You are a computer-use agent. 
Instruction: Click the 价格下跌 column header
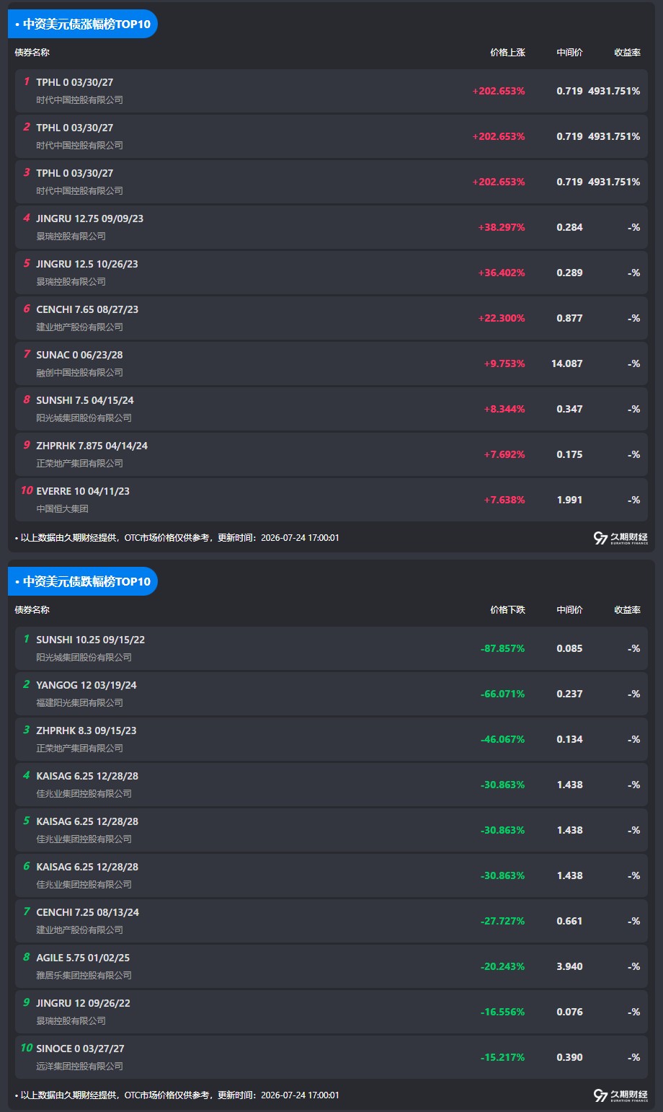(507, 610)
